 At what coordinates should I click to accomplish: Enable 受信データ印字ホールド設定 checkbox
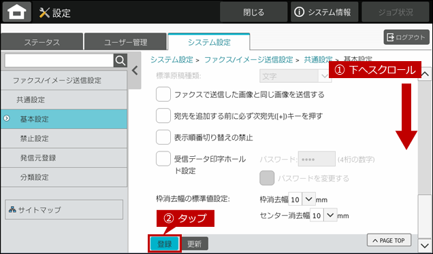tap(163, 159)
